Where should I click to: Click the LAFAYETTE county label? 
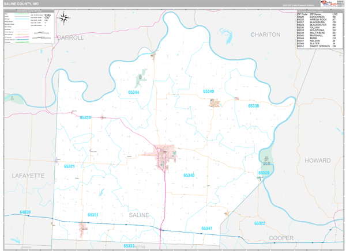[28, 175]
